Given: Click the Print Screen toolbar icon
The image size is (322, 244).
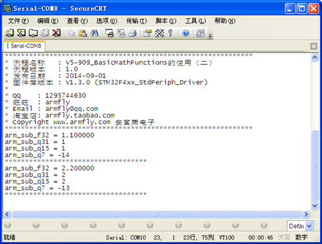Looking at the screenshot, I should [x=109, y=33].
